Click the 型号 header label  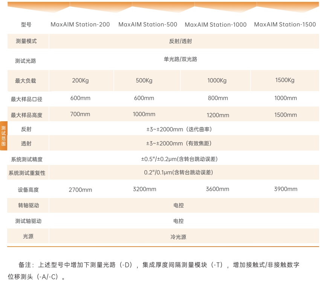[x=26, y=24]
